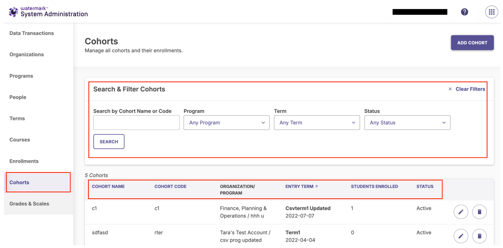Screen dimensions: 503x248
Task: Click 'Manage all cohorts and their enrollments.' text
Action: 134,50
